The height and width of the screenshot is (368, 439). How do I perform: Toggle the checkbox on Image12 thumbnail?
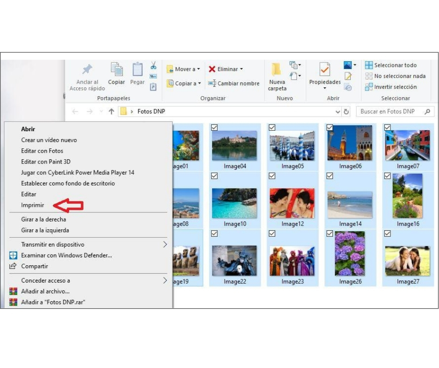tap(272, 176)
